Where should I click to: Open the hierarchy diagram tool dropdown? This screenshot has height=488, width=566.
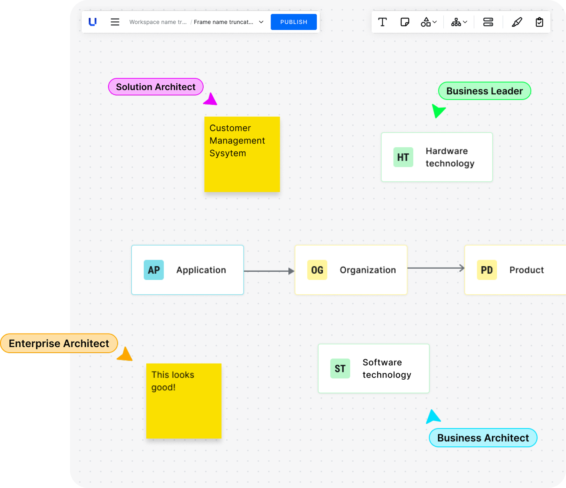459,22
